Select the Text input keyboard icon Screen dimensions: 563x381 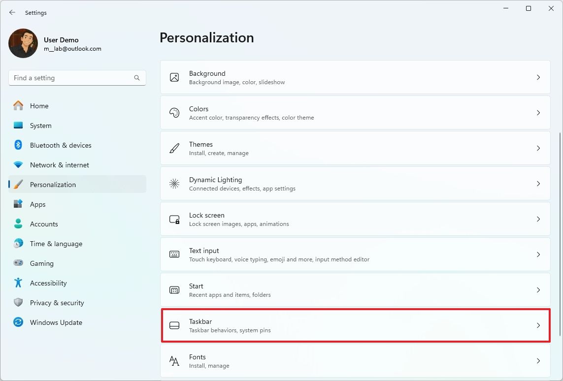coord(174,254)
